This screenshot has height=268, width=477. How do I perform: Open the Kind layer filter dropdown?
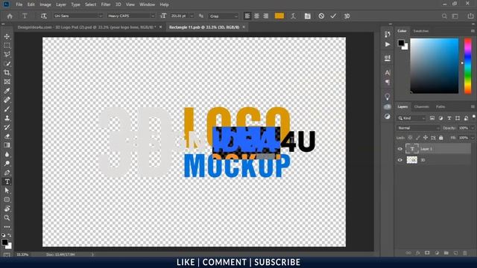coord(411,118)
